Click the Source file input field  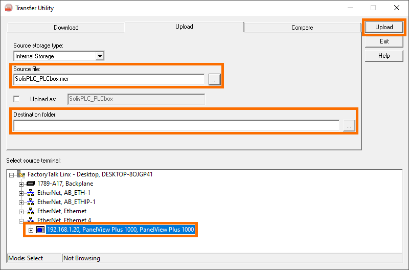109,79
